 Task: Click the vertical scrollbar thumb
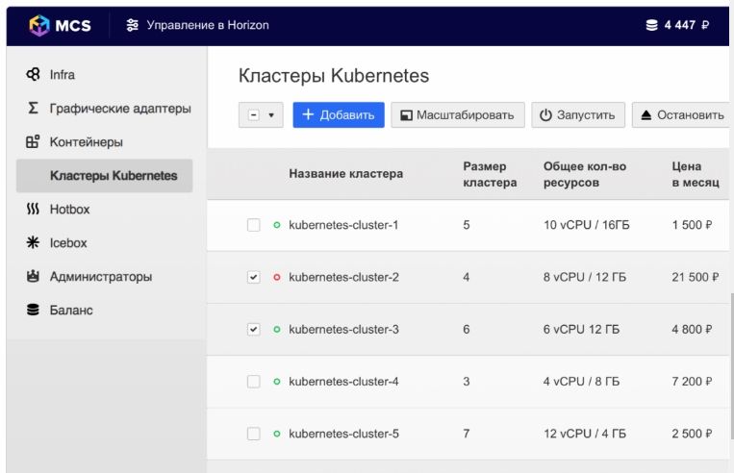coord(732,366)
